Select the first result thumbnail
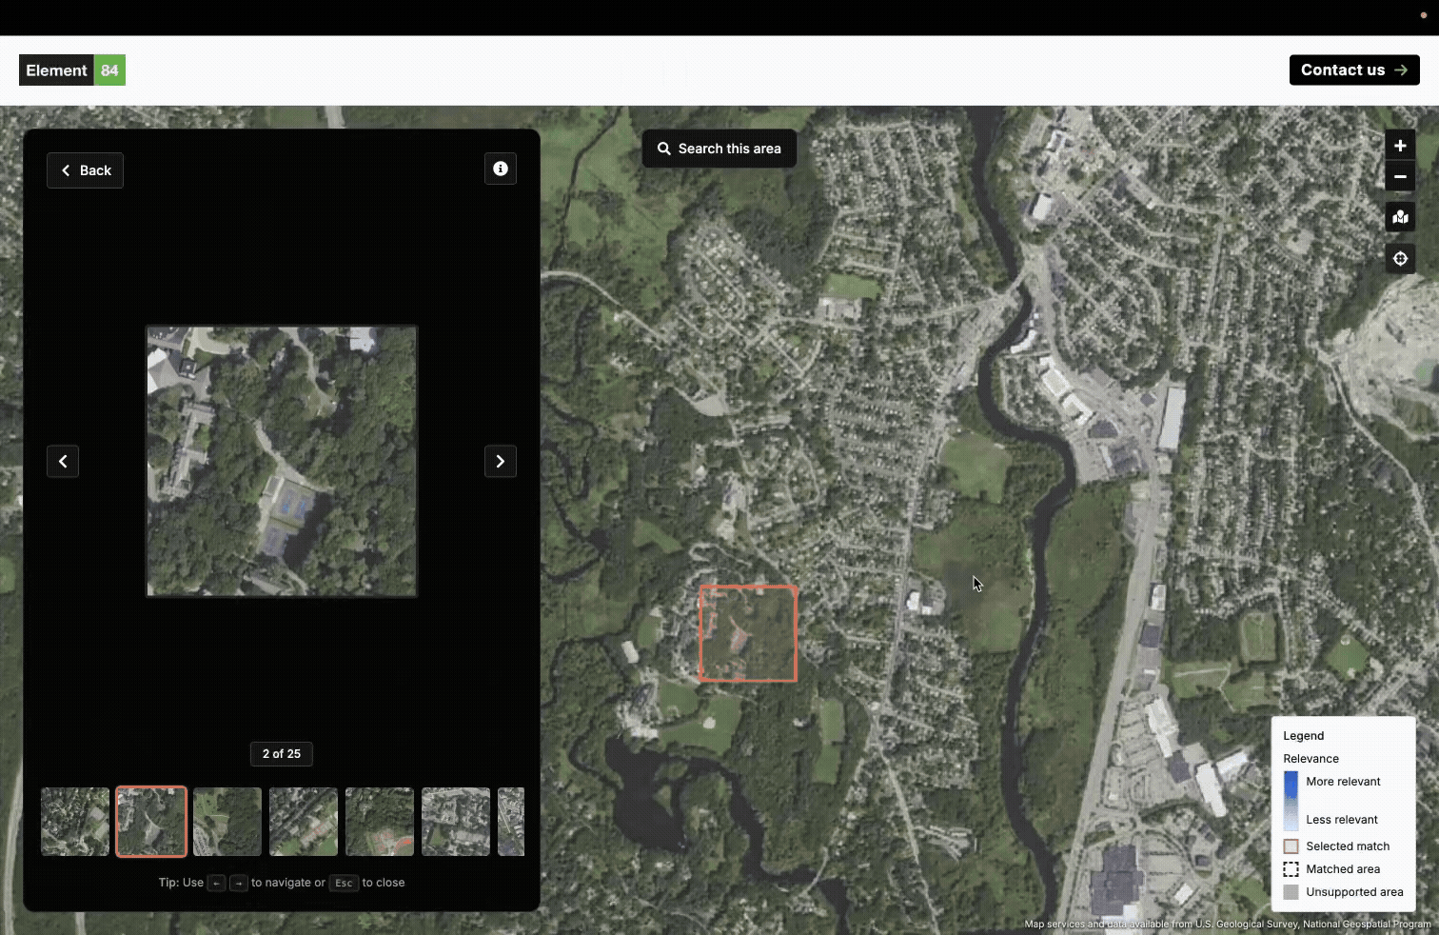1439x935 pixels. [x=75, y=822]
